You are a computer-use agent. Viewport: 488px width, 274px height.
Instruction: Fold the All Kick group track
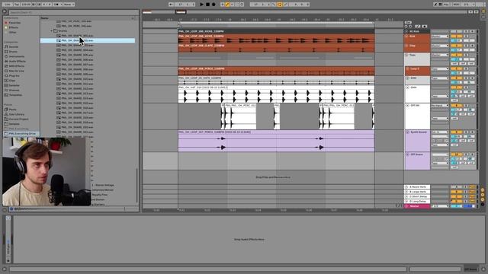406,31
